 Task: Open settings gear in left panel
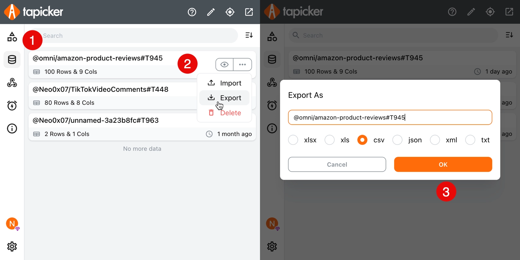click(x=12, y=247)
